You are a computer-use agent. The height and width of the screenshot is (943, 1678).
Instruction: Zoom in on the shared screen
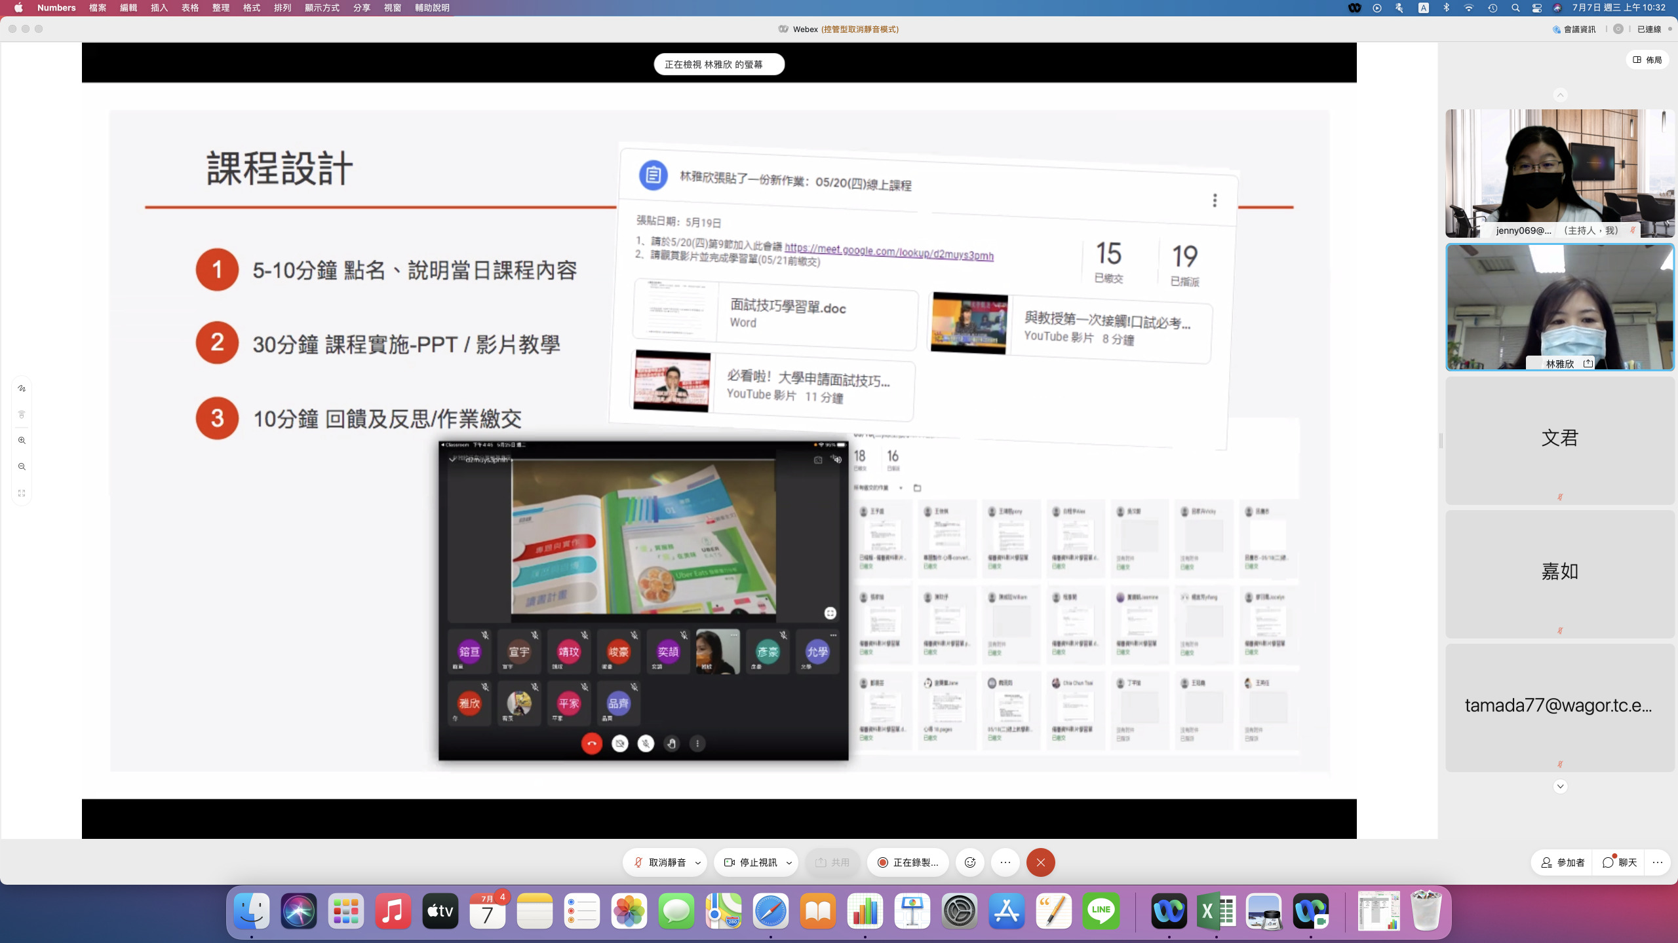pos(22,441)
